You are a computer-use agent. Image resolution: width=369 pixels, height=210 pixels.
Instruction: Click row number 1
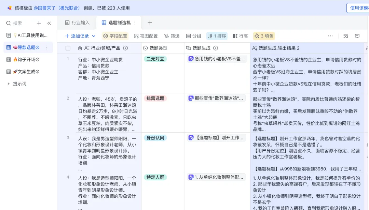[68, 59]
